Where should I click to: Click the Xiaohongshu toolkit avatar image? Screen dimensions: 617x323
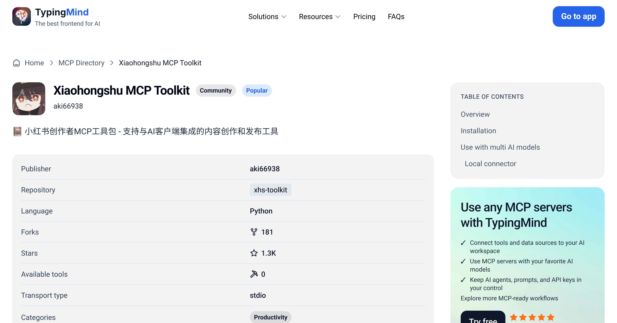tap(29, 99)
